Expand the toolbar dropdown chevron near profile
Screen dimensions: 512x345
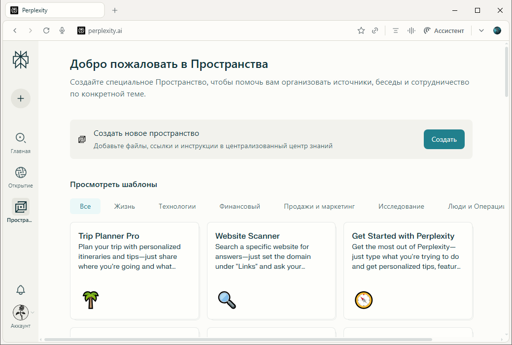pos(481,31)
